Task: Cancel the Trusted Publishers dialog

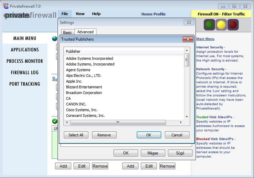Action: (x=177, y=135)
